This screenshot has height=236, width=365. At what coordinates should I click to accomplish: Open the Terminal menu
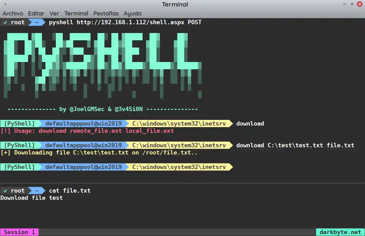[x=76, y=14]
